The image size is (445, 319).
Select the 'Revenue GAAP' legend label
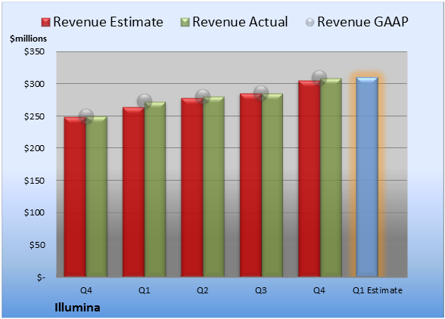coord(363,22)
